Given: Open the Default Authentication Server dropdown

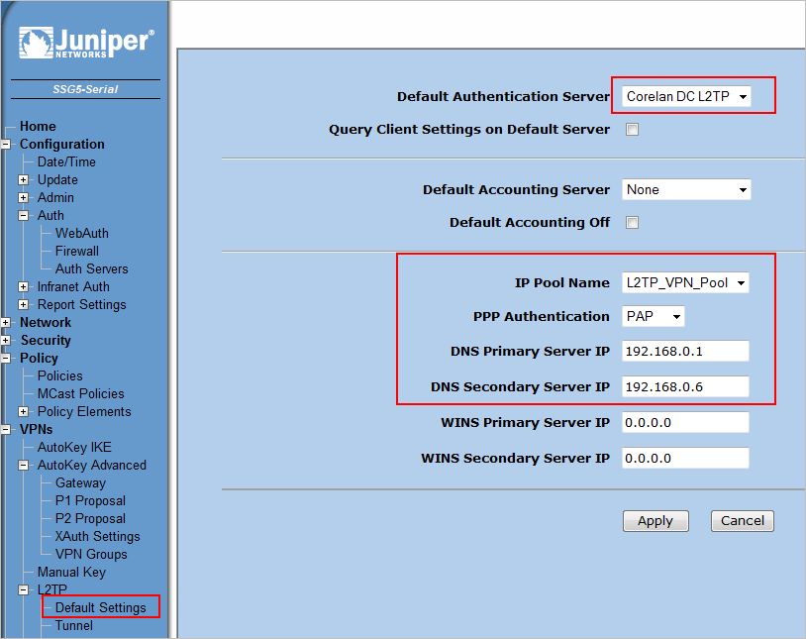Looking at the screenshot, I should [686, 96].
